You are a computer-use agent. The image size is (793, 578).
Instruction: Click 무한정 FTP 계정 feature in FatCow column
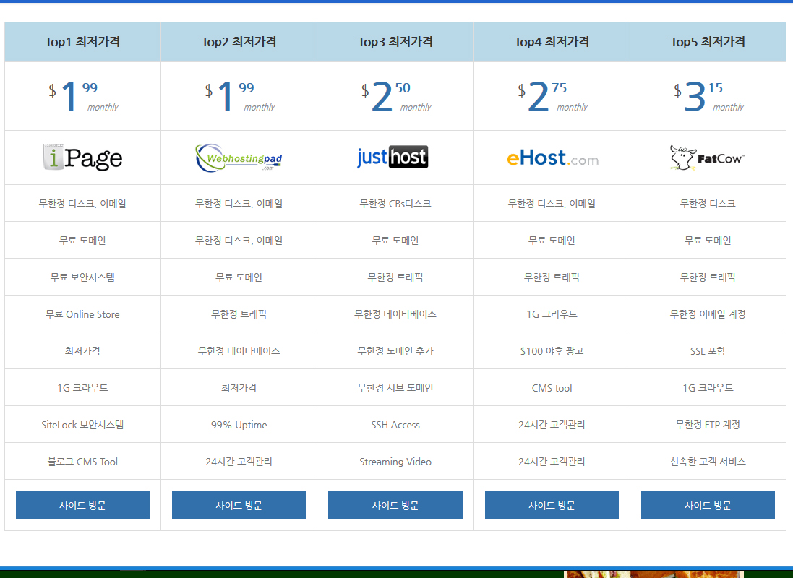[708, 425]
